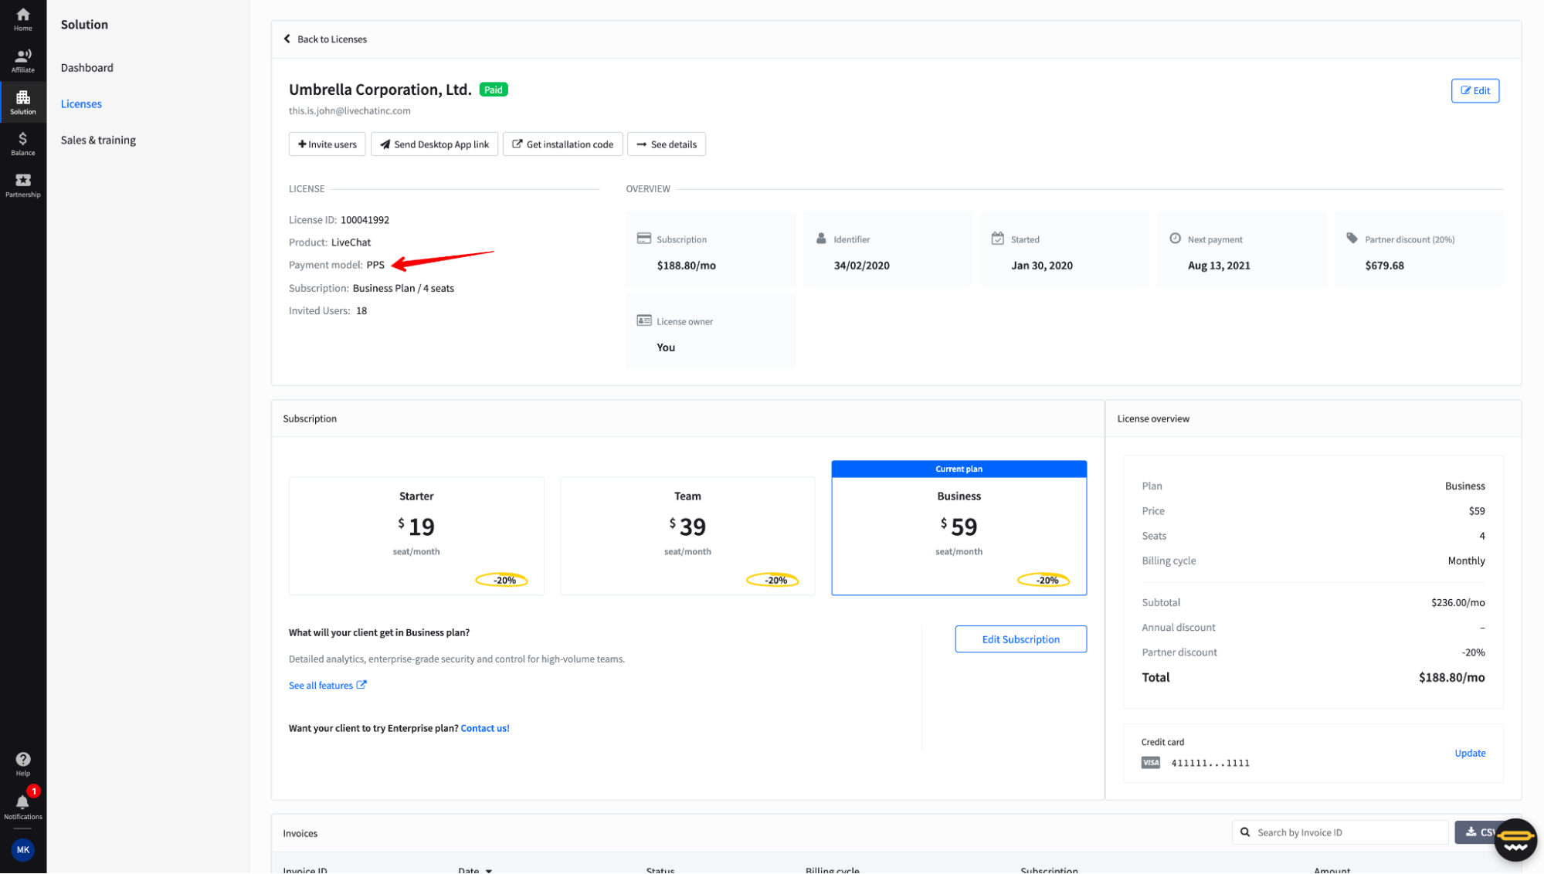Click Invited Users count 18
Screen dimensions: 1544x874
[361, 310]
